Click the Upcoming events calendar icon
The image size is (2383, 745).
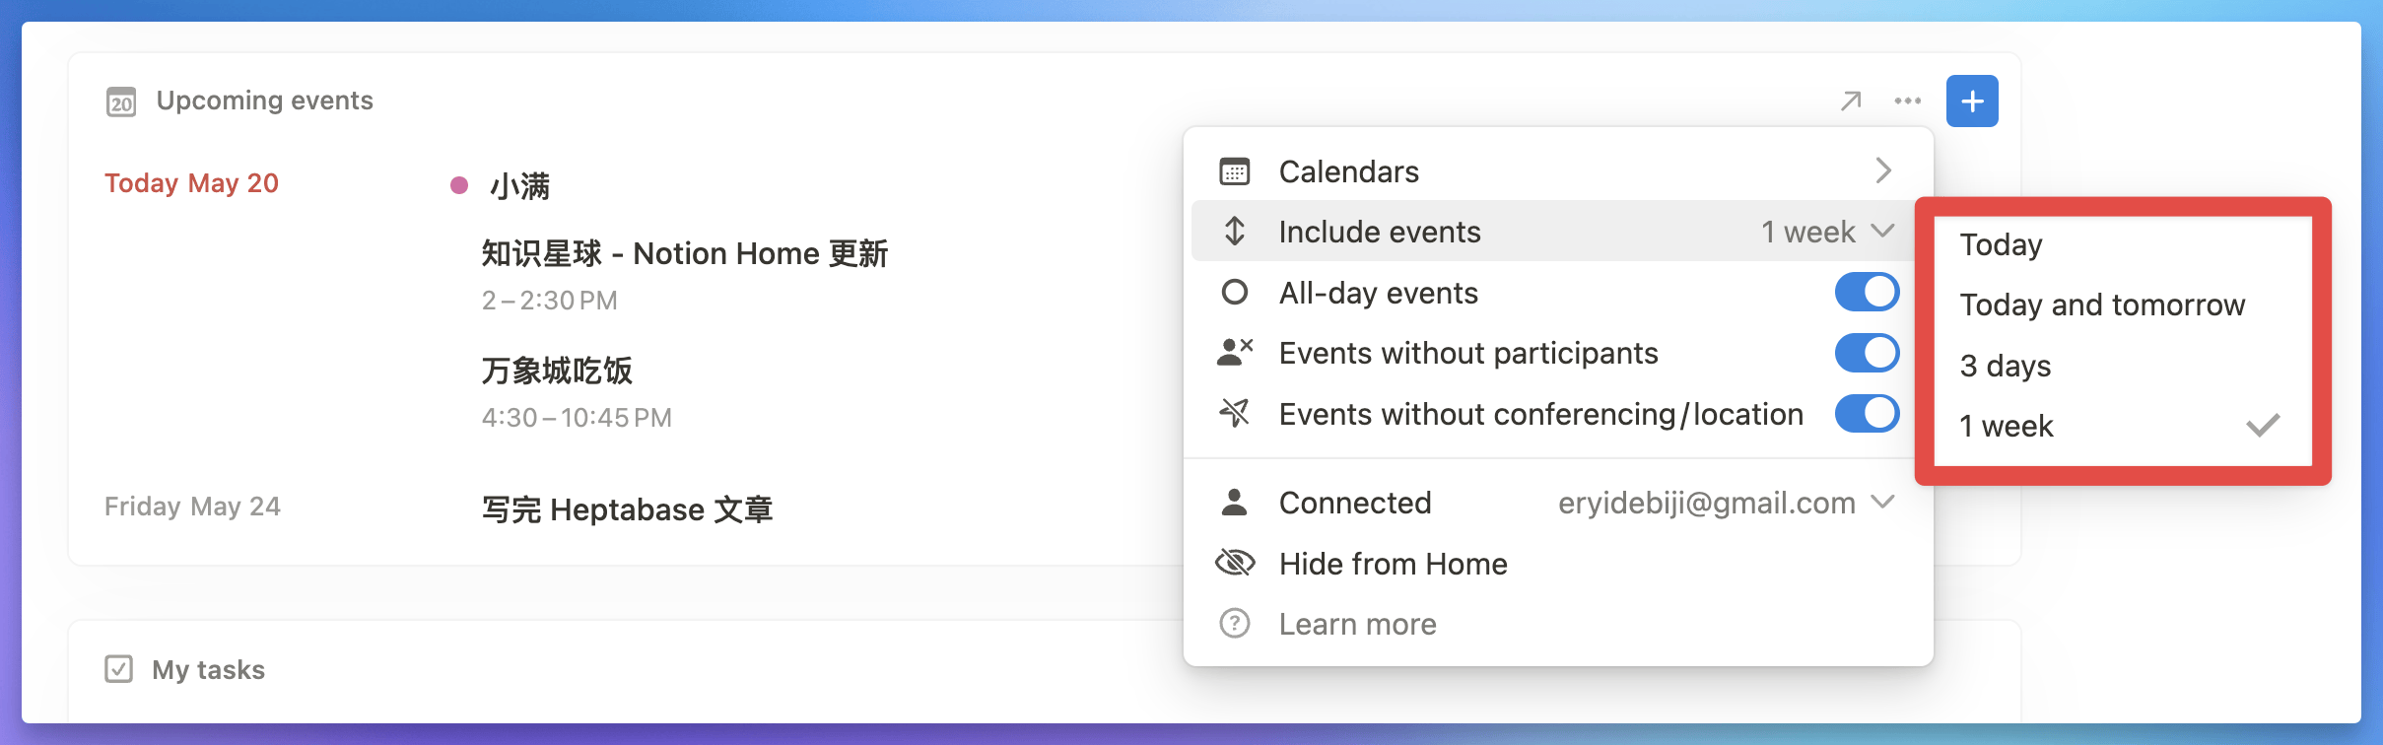point(121,102)
